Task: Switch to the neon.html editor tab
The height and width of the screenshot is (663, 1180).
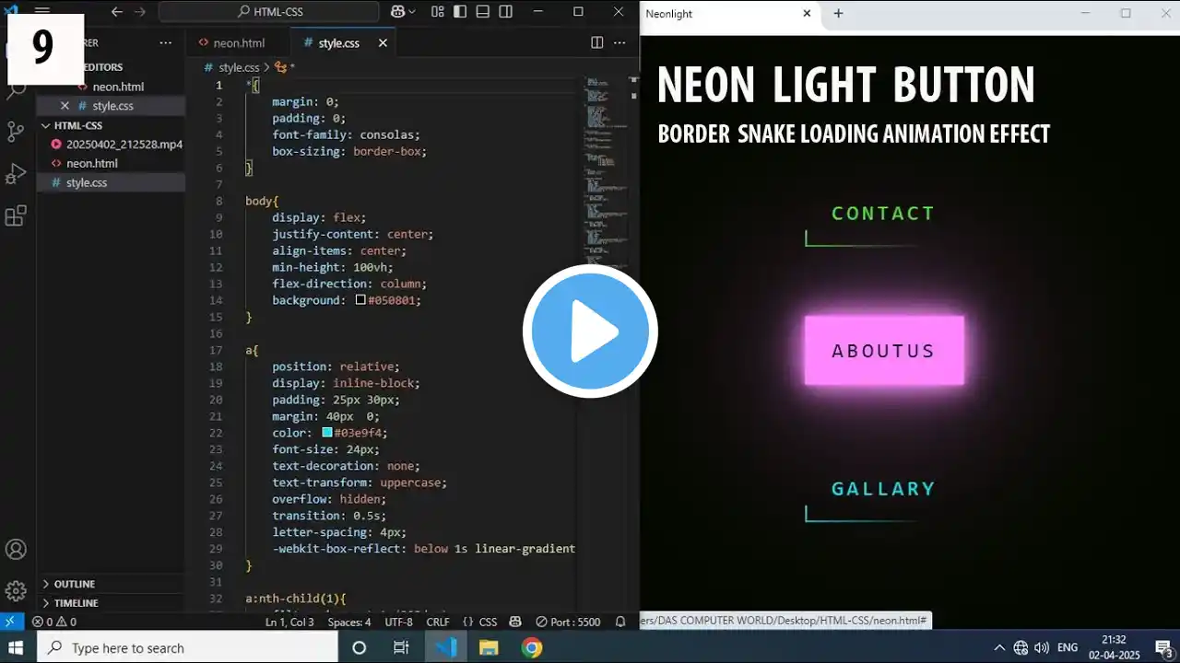Action: tap(238, 43)
